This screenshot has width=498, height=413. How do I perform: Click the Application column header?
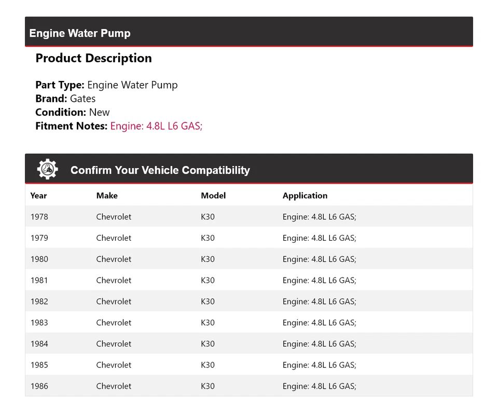(305, 196)
